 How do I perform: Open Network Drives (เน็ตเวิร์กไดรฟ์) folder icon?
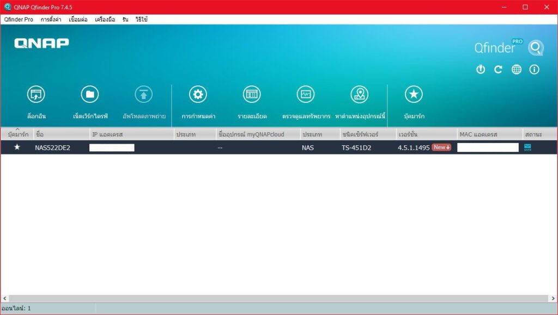click(90, 95)
